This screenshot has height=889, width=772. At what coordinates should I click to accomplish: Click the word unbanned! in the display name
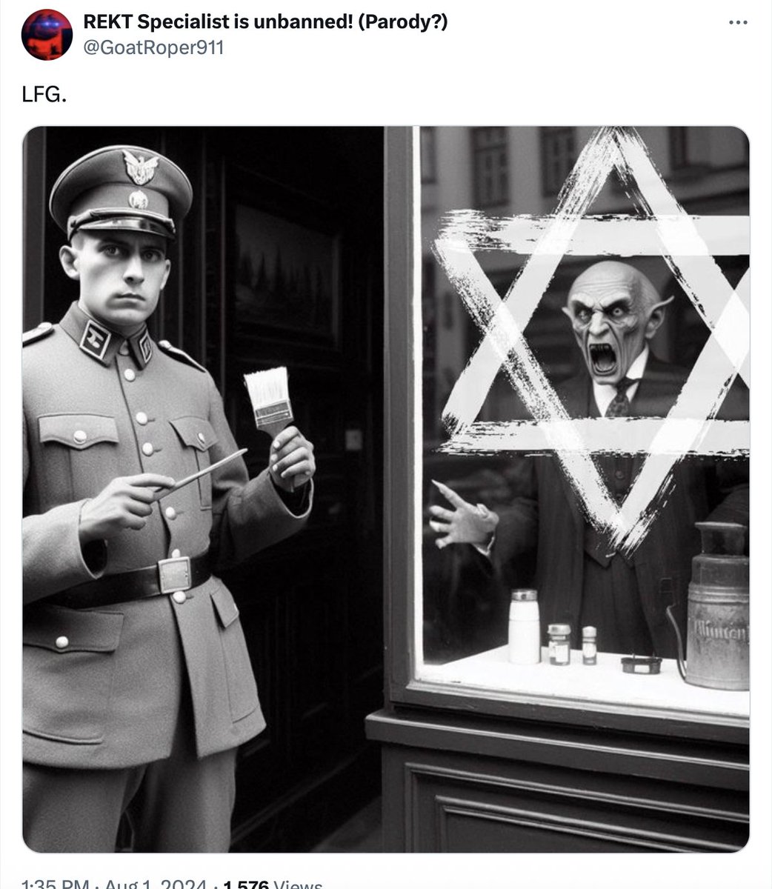pos(303,22)
